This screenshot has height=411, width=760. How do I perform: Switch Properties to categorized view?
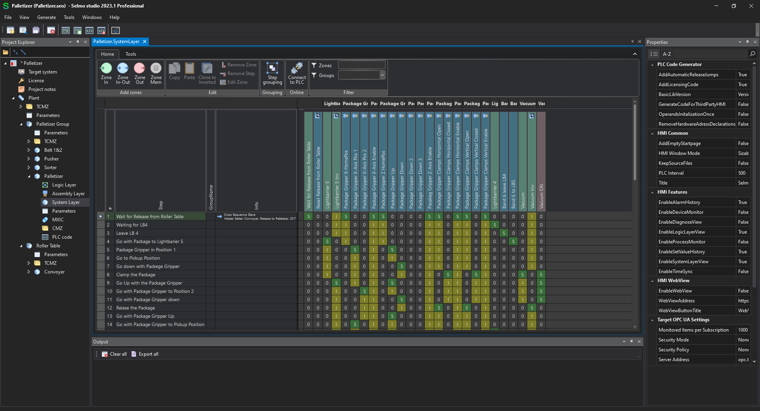[x=654, y=54]
